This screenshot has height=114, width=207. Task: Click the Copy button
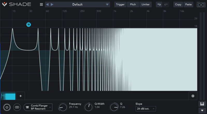[x=178, y=4]
